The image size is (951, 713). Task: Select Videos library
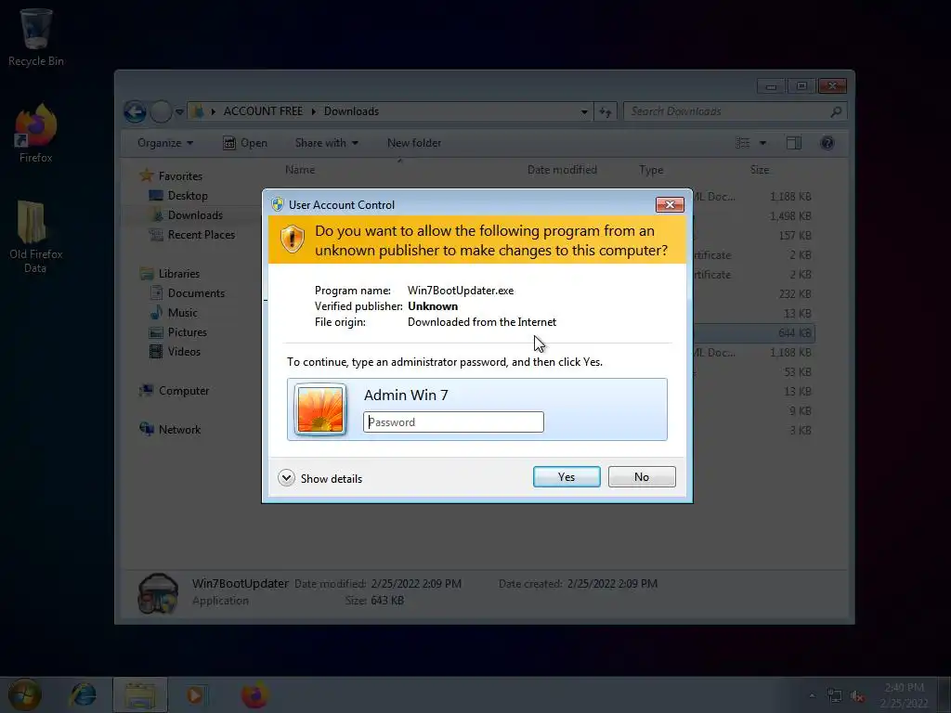point(184,352)
